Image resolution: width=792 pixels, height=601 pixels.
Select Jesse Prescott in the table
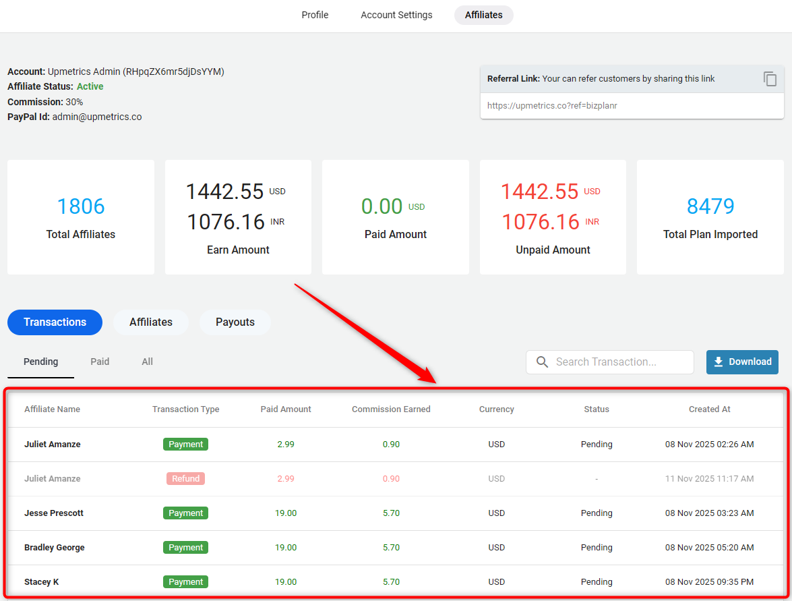click(x=54, y=513)
